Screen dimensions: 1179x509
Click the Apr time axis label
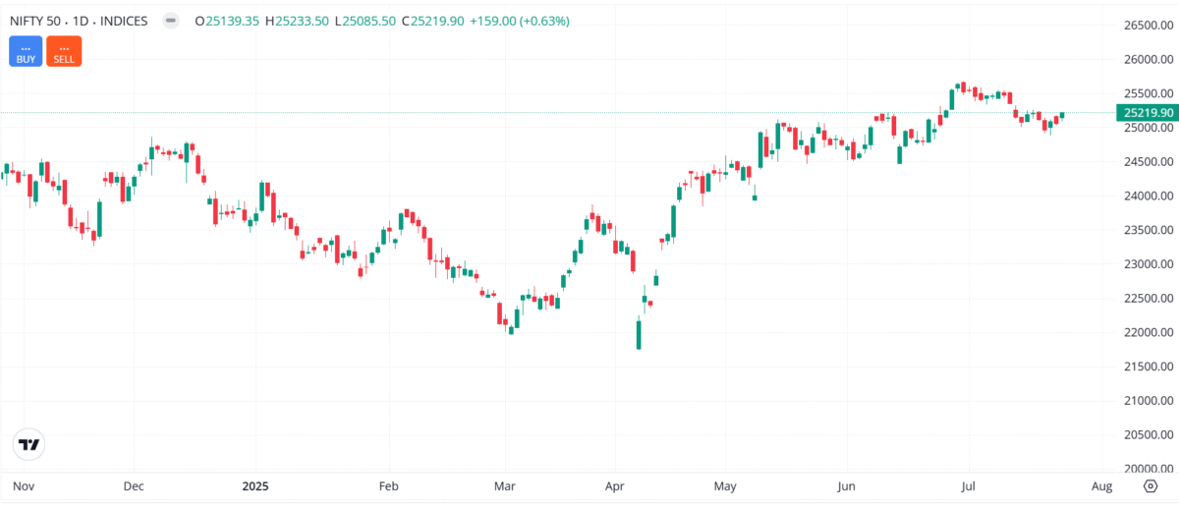coord(615,486)
